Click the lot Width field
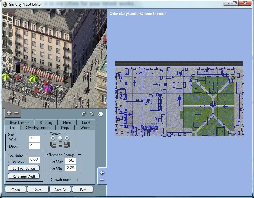Screen dimensions: 254x198 (34, 139)
